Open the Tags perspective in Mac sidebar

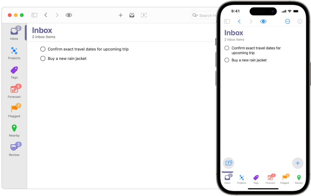click(x=14, y=72)
